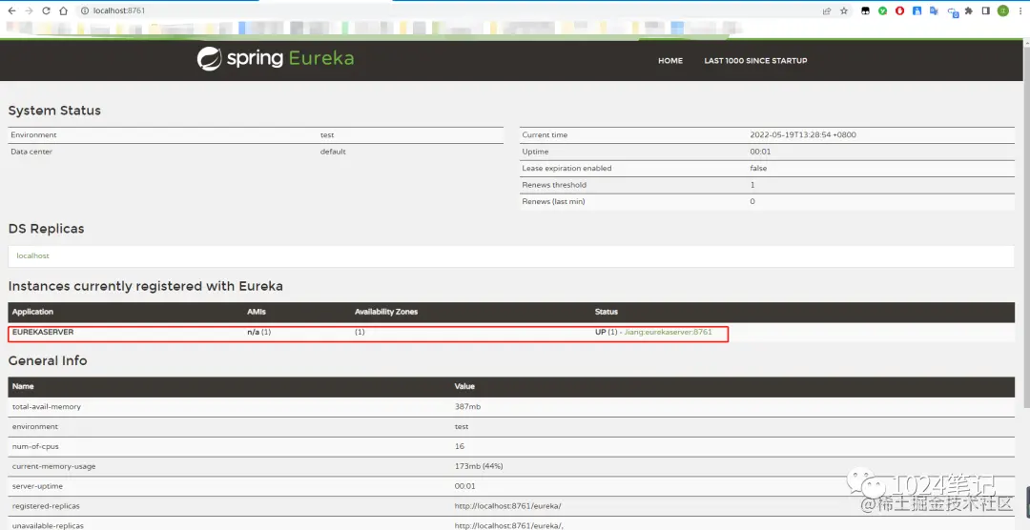This screenshot has width=1030, height=530.
Task: Select the num-of-cpus value 16
Action: click(459, 447)
